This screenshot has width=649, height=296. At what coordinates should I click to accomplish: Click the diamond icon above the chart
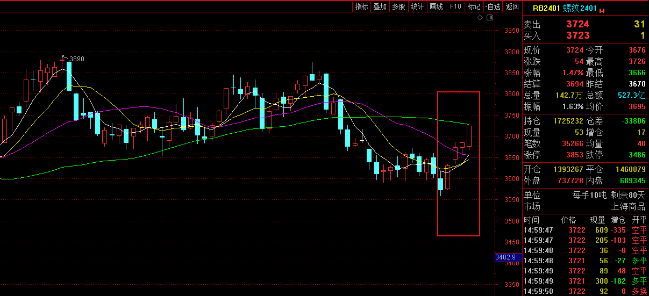[x=480, y=18]
